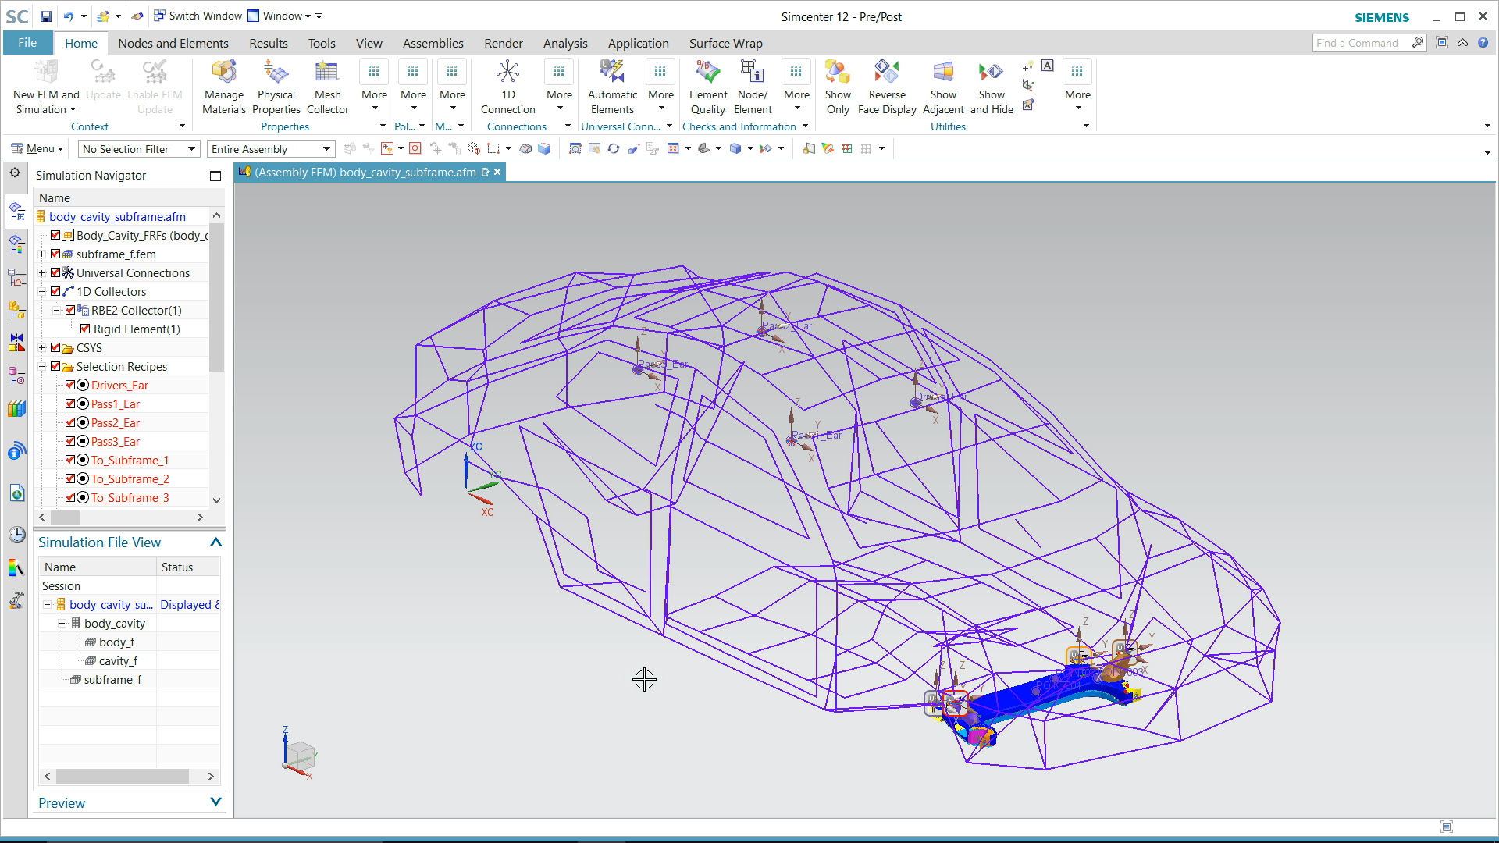The height and width of the screenshot is (843, 1499).
Task: Create Automatic Elements
Action: click(612, 86)
